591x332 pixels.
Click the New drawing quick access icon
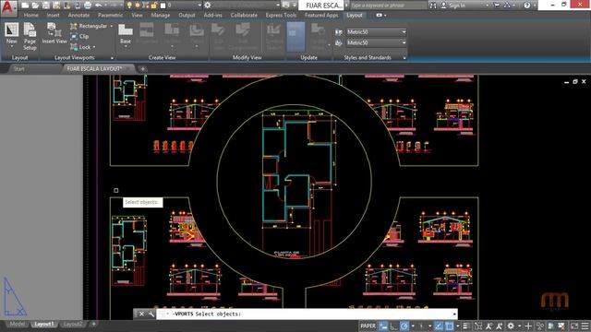pyautogui.click(x=25, y=6)
